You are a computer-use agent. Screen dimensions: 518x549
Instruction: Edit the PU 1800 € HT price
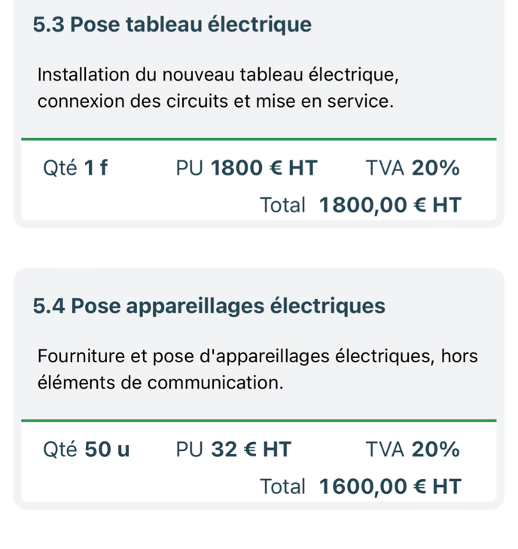tap(264, 168)
